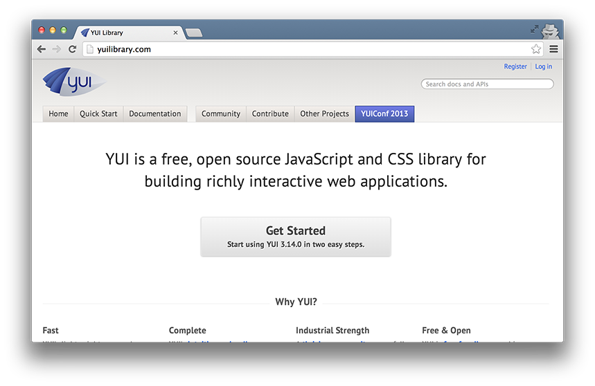
Task: Click the red close window button
Action: coord(42,30)
